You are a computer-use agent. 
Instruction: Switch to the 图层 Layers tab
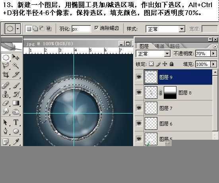coord(144,46)
